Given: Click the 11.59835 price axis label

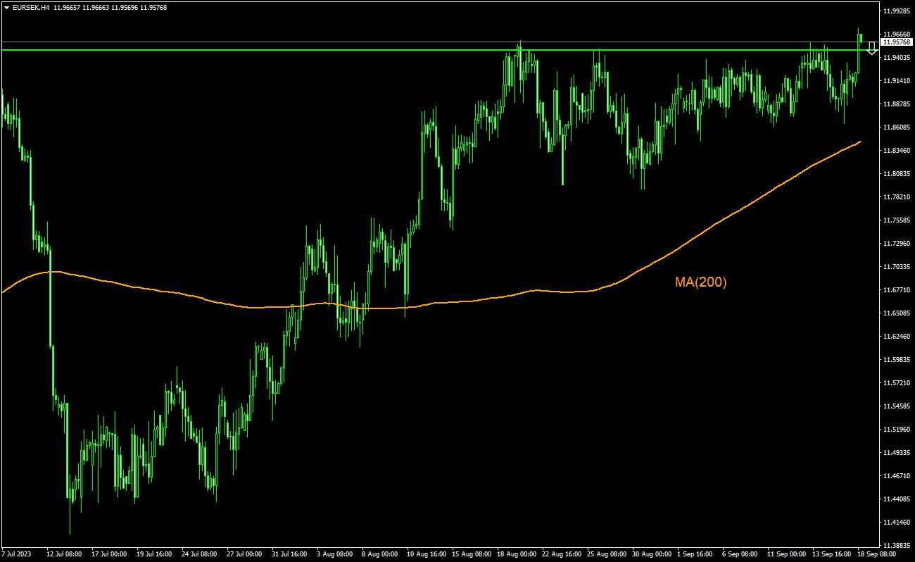Looking at the screenshot, I should click(897, 360).
